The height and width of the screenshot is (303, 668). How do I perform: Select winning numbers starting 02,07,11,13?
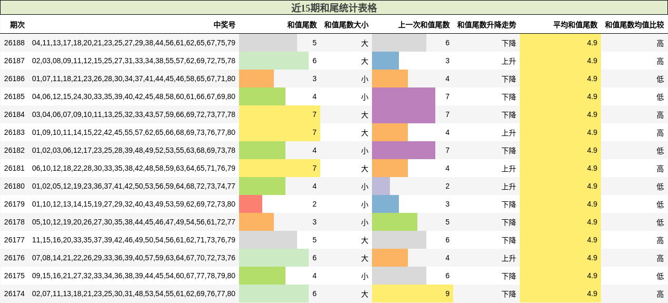click(x=133, y=294)
